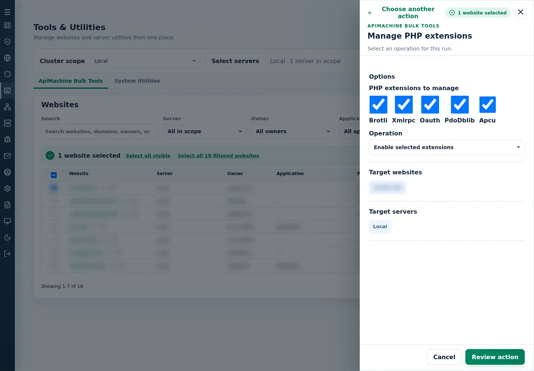534x371 pixels.
Task: Open the server stack icon in sidebar
Action: (7, 123)
